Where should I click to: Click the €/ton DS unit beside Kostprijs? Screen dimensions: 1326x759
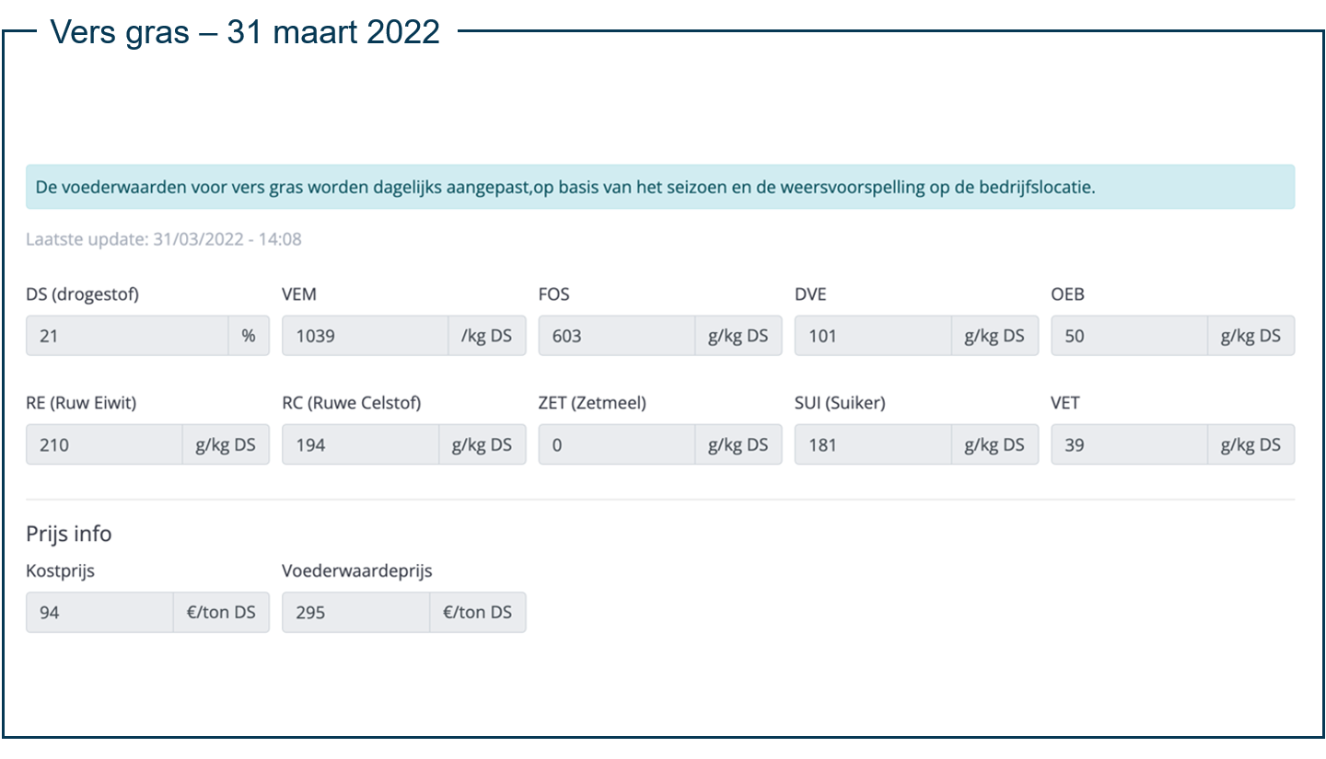click(221, 612)
